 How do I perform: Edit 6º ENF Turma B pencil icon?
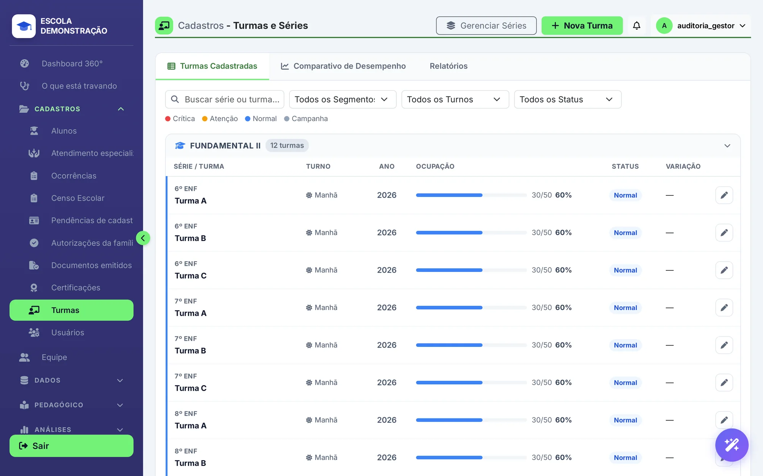tap(724, 233)
